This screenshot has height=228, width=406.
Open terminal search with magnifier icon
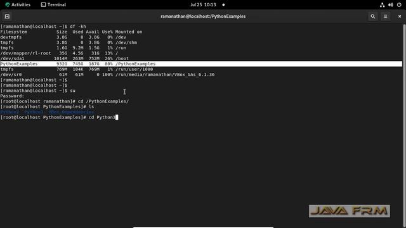click(x=372, y=16)
